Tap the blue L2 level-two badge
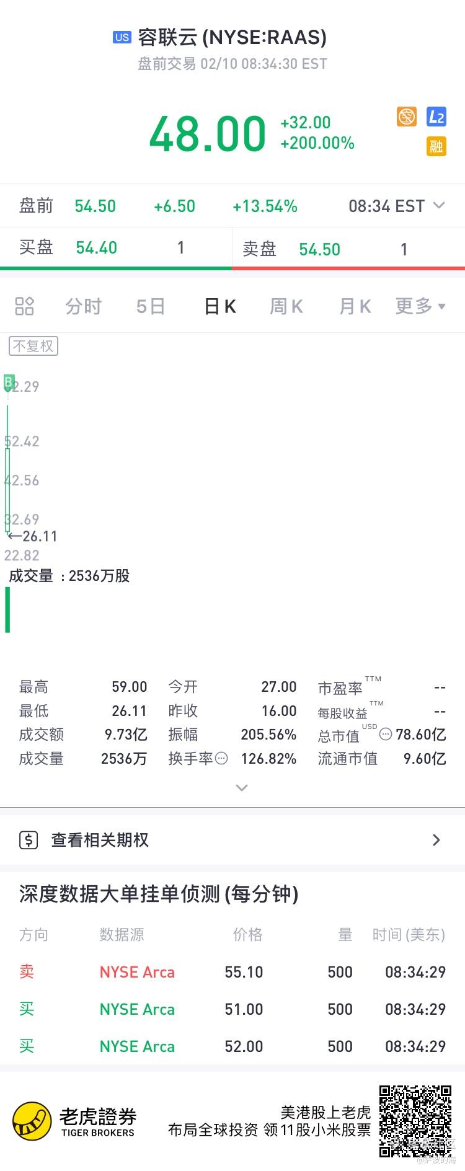 click(x=436, y=117)
